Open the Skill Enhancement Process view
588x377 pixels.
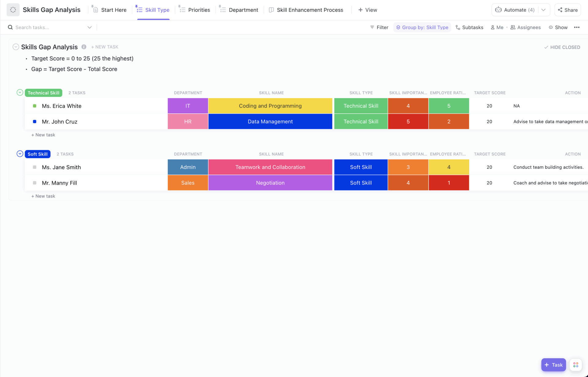pos(310,9)
